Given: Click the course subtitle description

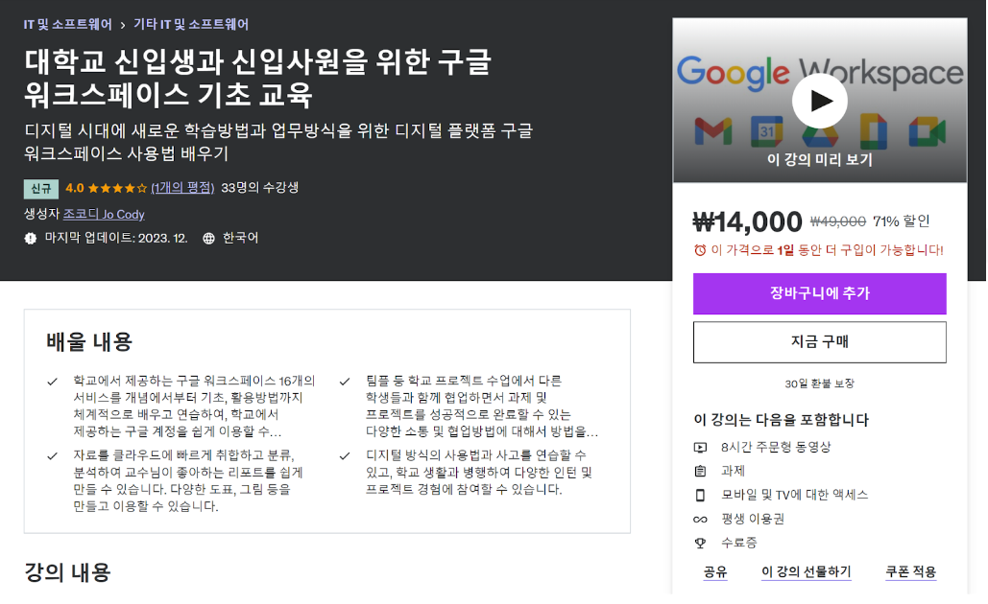Looking at the screenshot, I should tap(278, 142).
